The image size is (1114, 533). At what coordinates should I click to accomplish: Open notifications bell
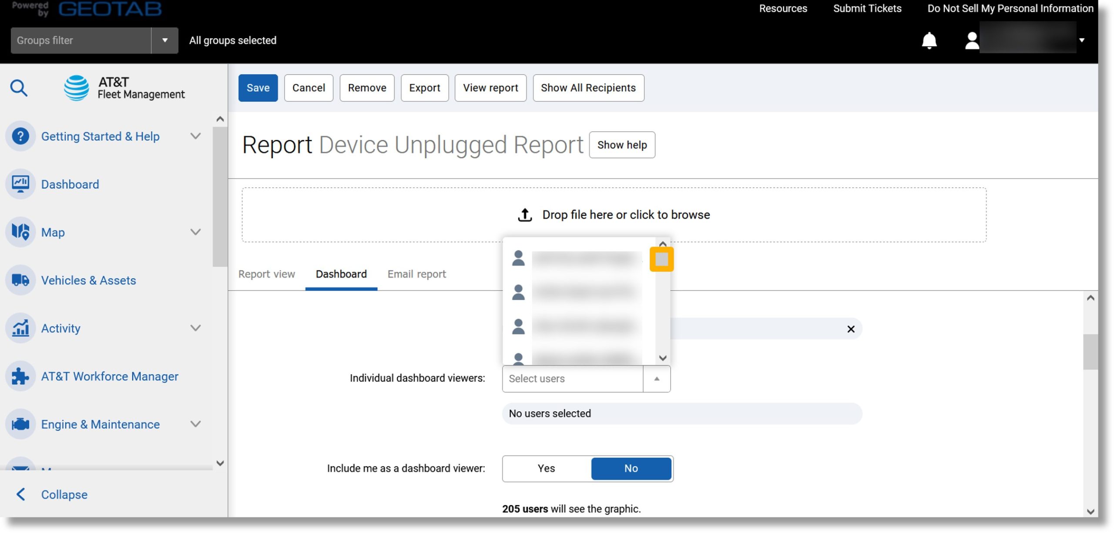(x=929, y=40)
